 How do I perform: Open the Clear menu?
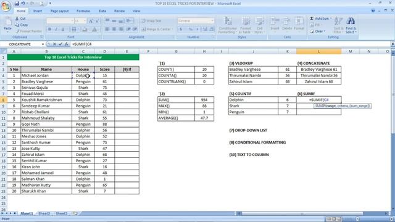318,31
